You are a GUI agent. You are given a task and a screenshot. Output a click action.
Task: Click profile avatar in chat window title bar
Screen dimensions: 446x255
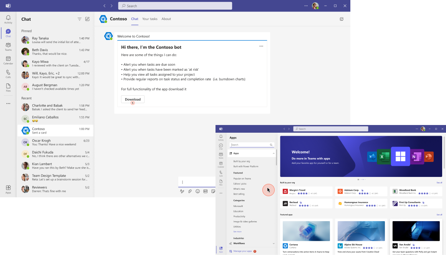(315, 6)
